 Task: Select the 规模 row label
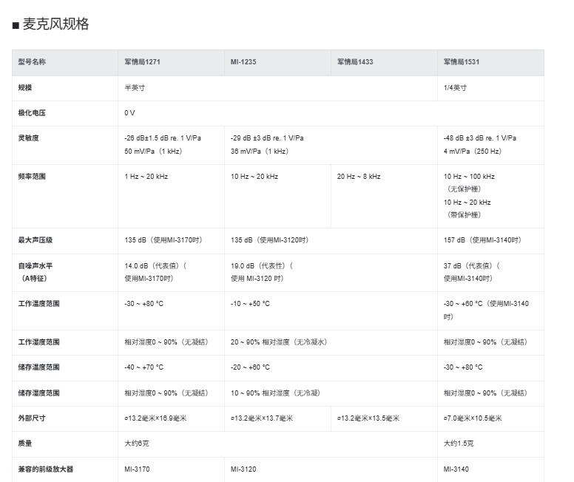pyautogui.click(x=25, y=88)
